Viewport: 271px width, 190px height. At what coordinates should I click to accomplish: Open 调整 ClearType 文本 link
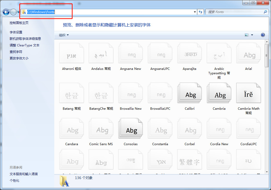(x=25, y=45)
